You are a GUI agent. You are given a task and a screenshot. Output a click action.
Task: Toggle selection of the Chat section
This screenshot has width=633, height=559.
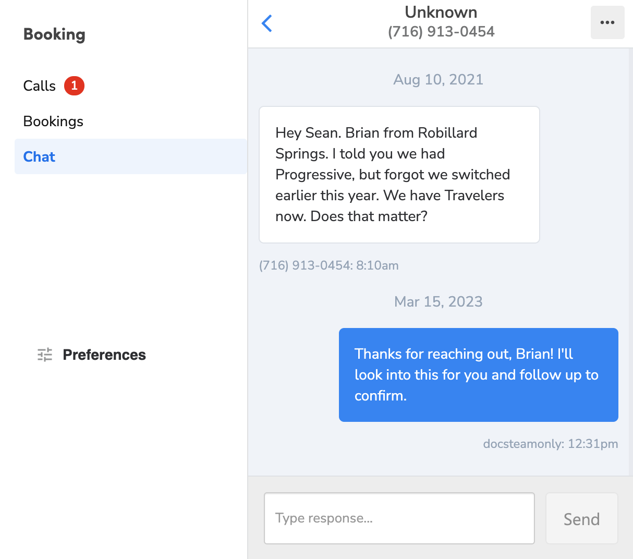[39, 156]
